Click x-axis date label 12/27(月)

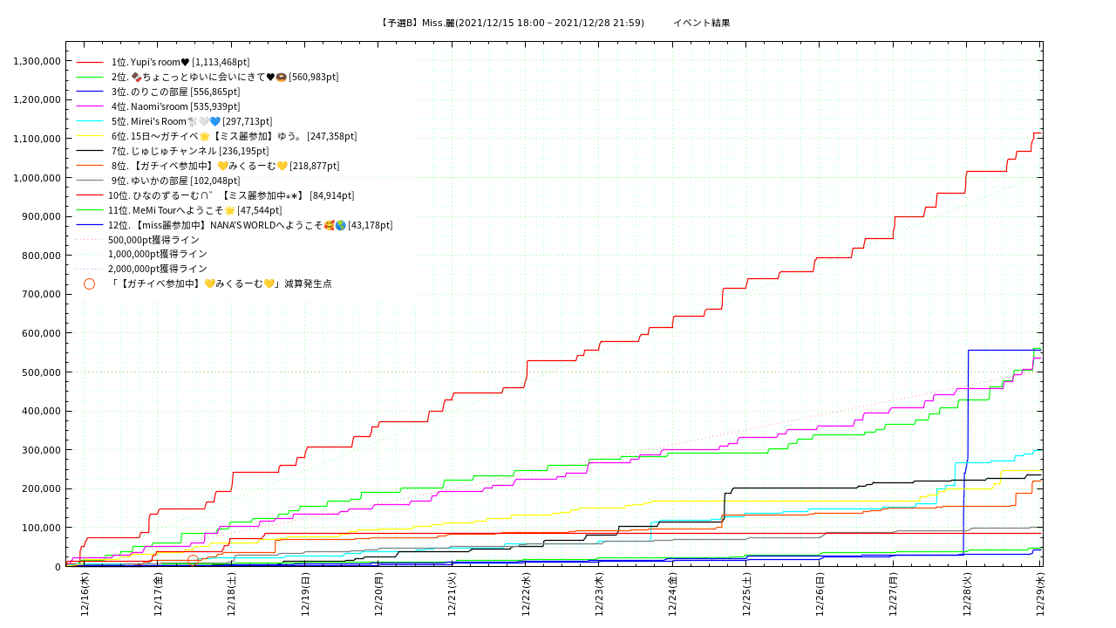tap(893, 595)
